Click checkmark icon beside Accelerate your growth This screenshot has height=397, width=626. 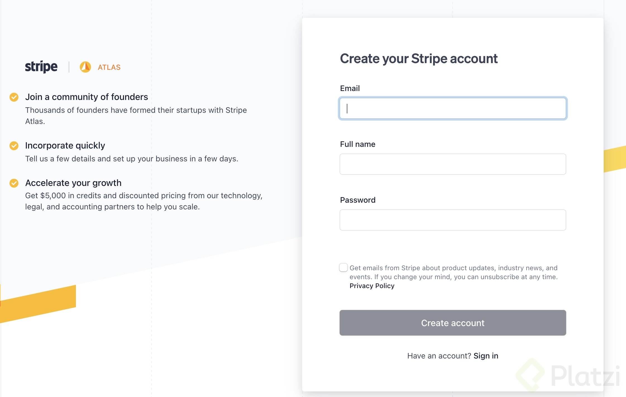pos(14,183)
